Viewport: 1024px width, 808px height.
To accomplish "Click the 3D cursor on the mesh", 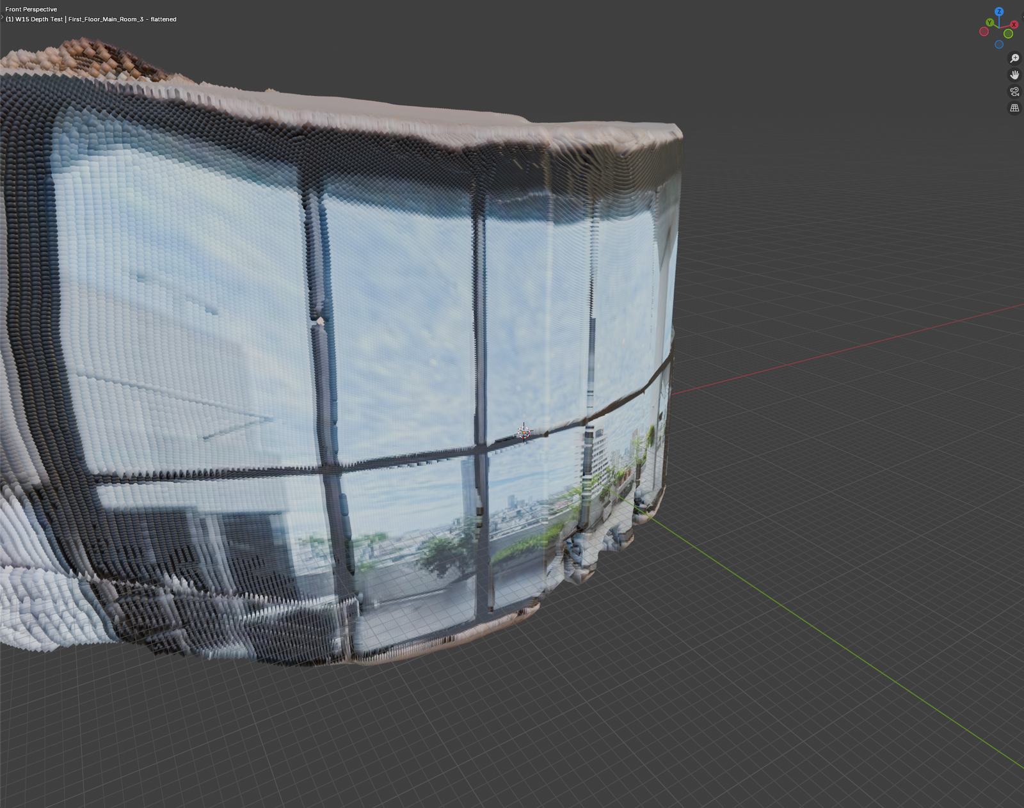I will point(524,433).
